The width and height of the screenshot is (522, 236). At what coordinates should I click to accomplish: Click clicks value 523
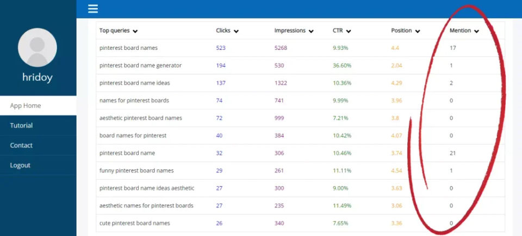pos(221,48)
